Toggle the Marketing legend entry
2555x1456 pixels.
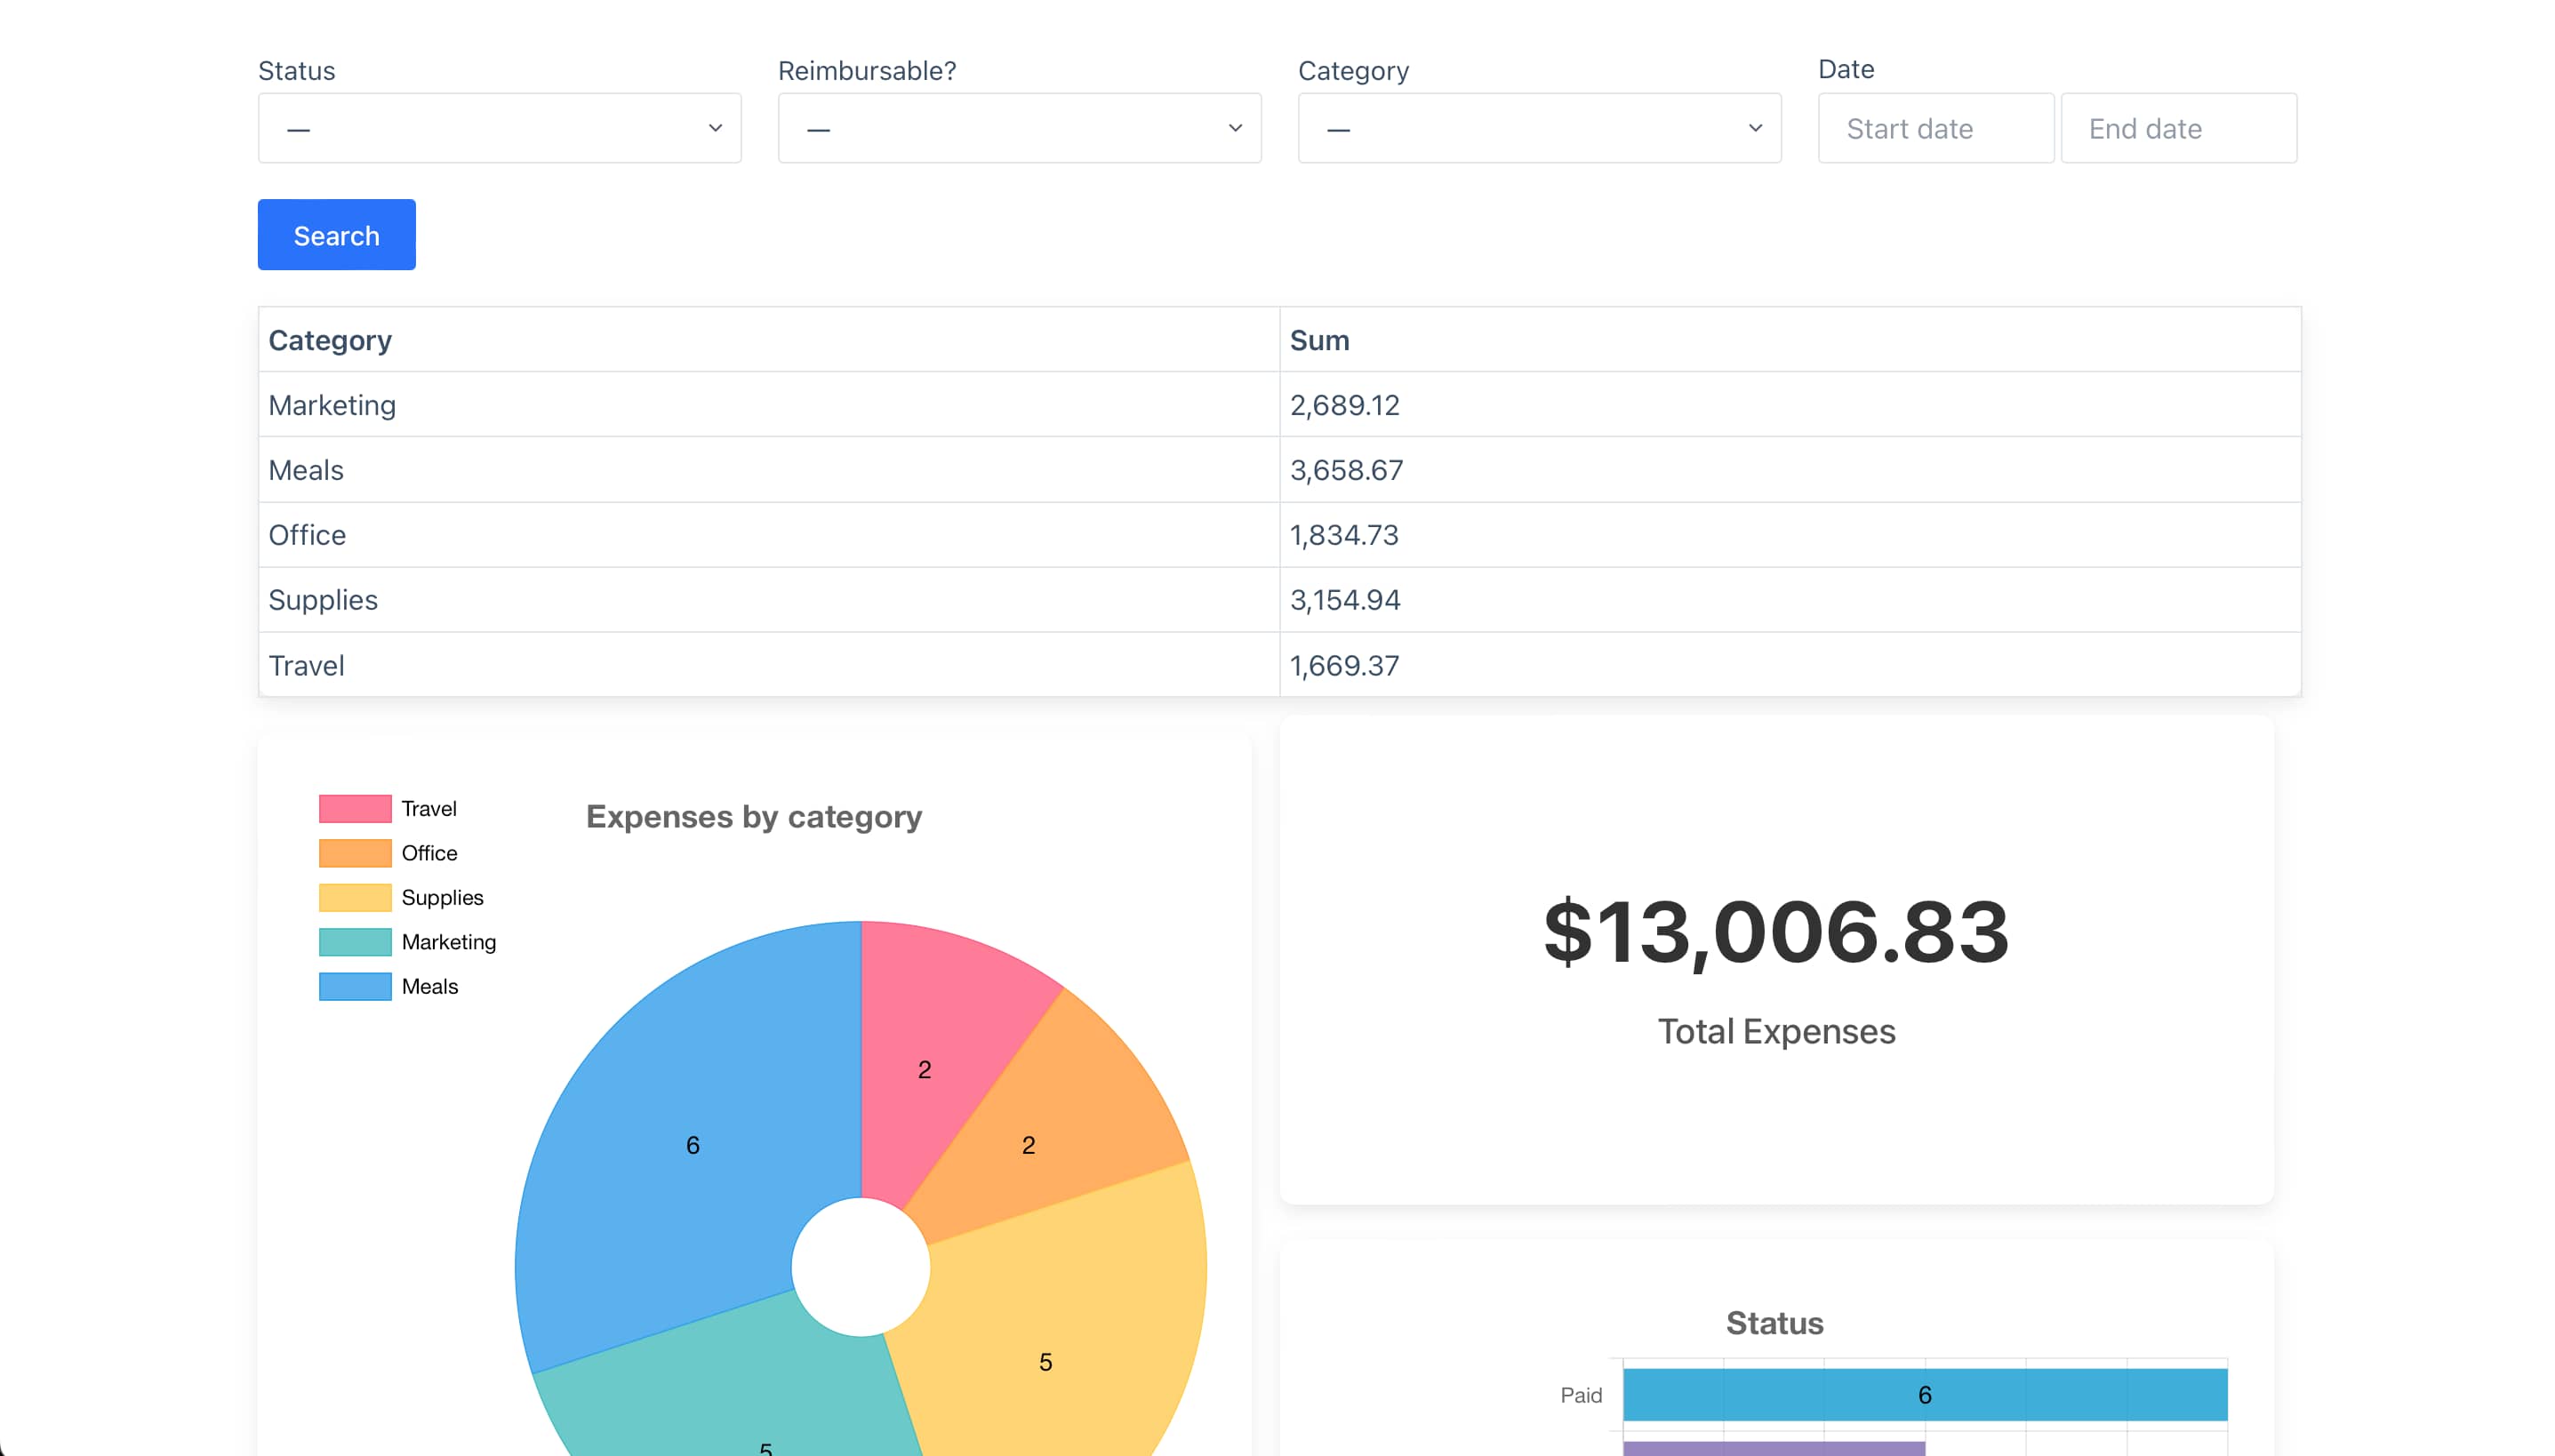point(353,941)
